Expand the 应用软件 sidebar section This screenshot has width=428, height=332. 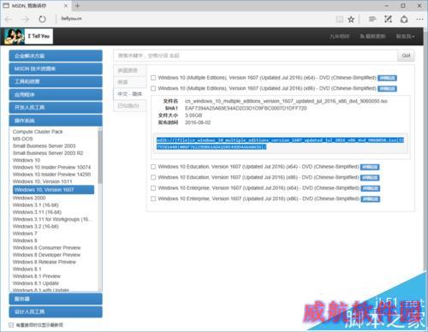click(56, 94)
